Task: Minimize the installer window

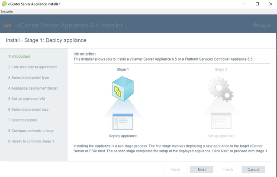Action: point(244,4)
